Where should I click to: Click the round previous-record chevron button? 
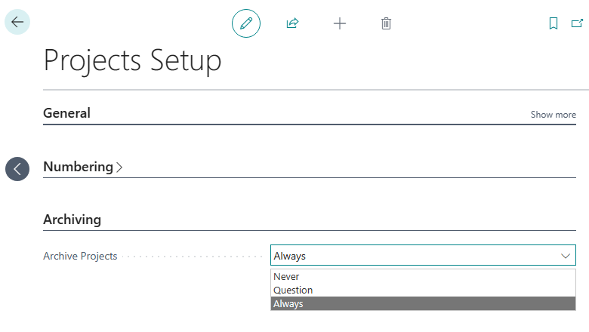pos(17,169)
